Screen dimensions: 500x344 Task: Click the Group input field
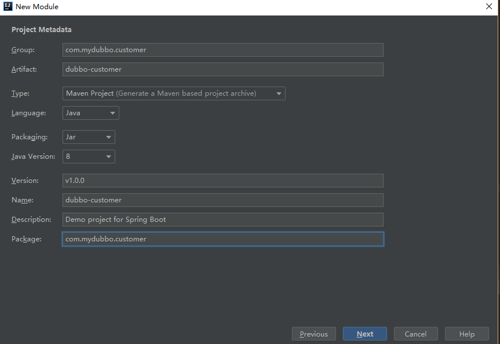click(x=223, y=50)
